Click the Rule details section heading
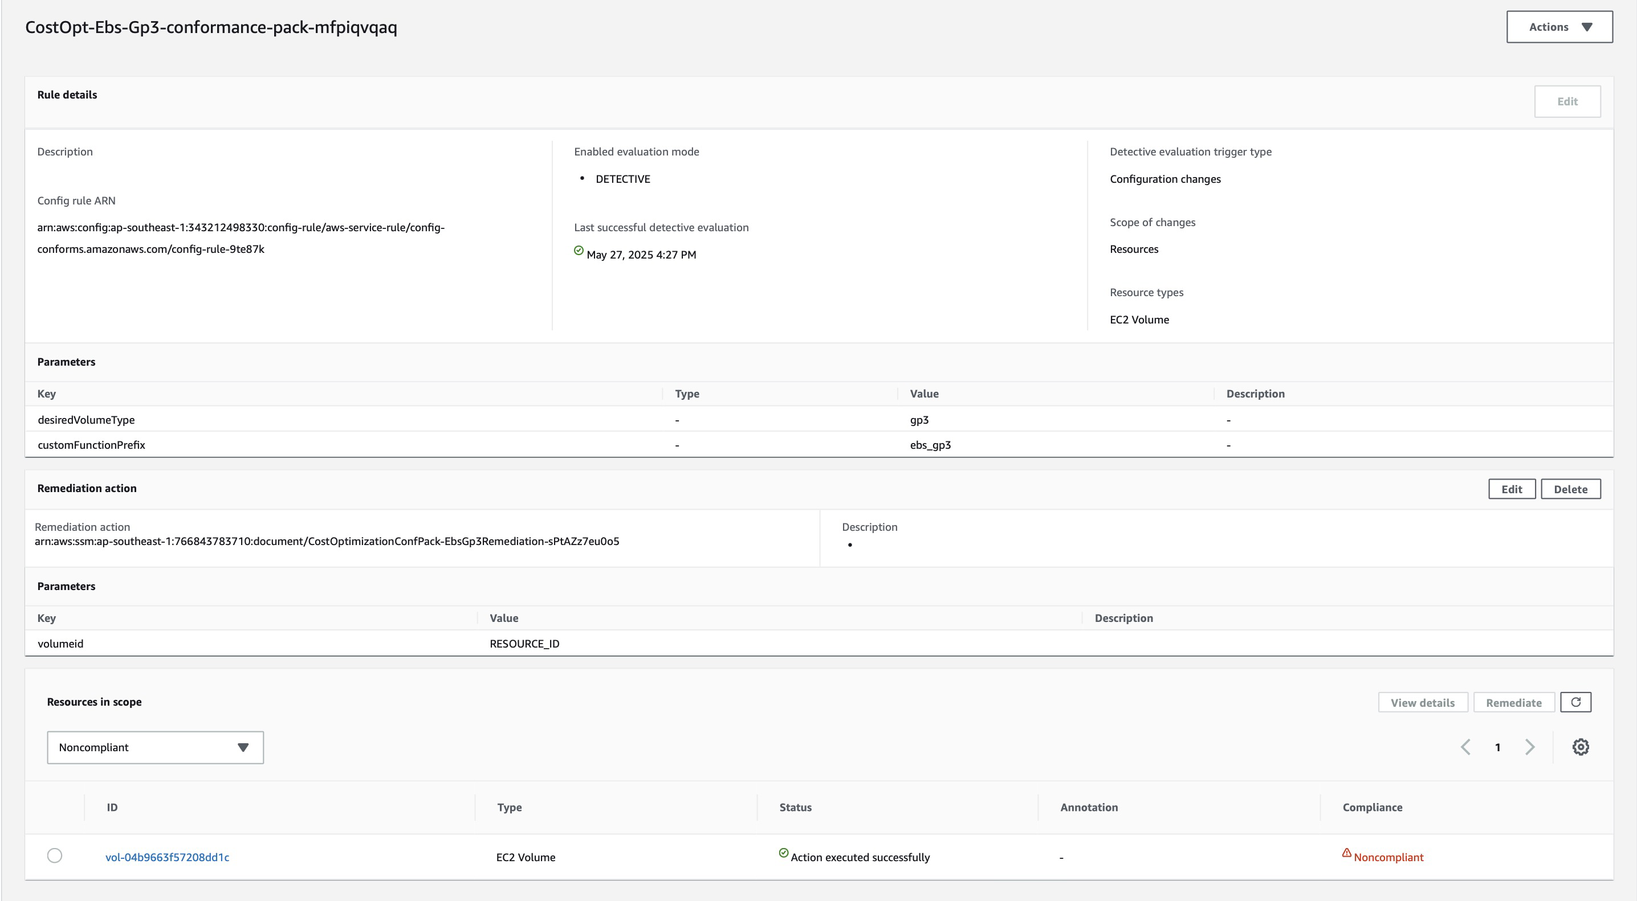 coord(67,94)
